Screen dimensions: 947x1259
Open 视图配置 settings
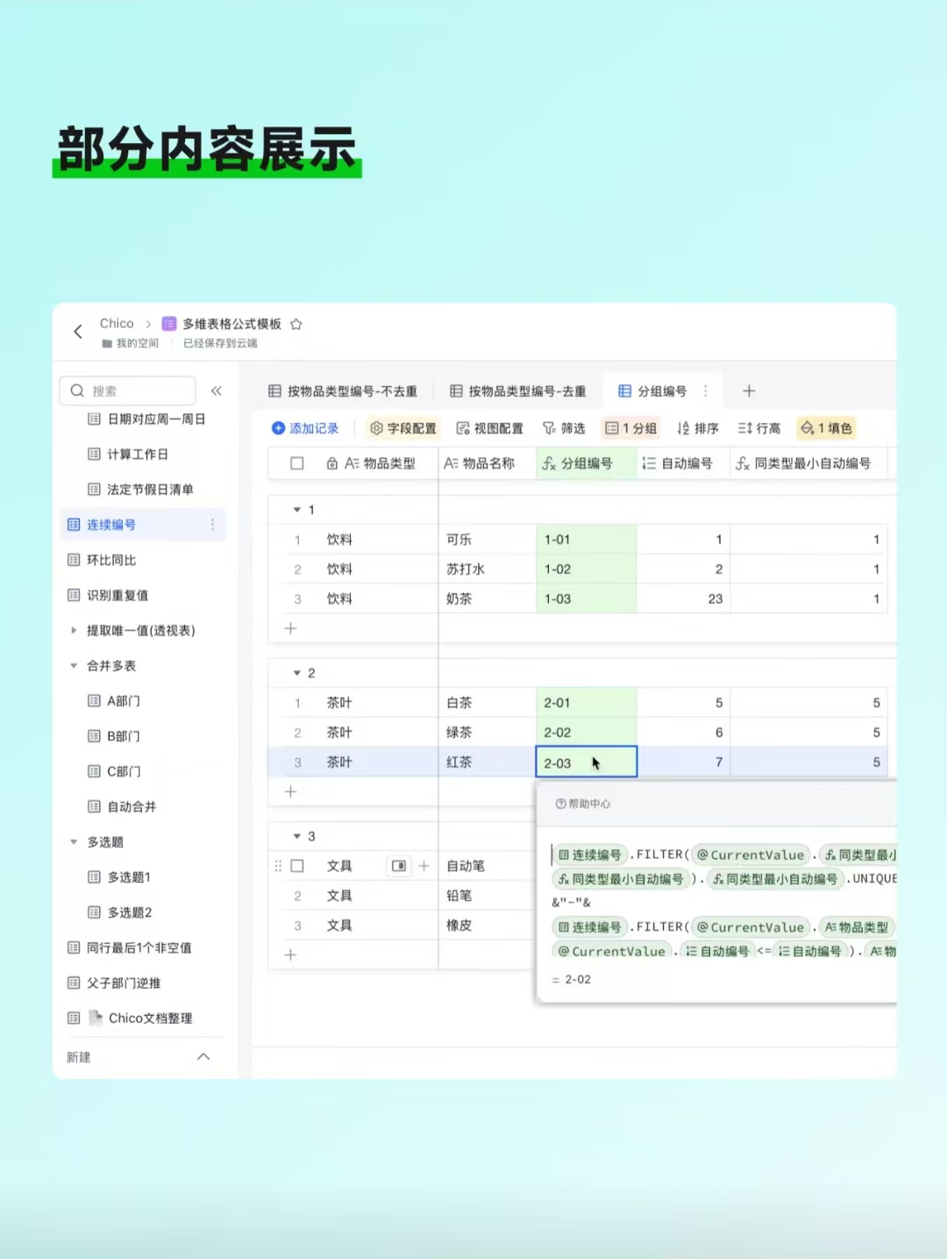coord(489,428)
